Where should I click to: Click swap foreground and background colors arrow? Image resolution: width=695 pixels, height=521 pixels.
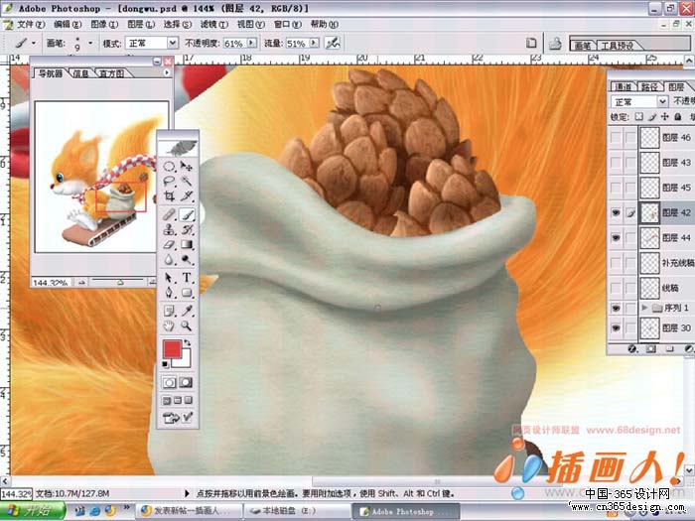(x=188, y=342)
